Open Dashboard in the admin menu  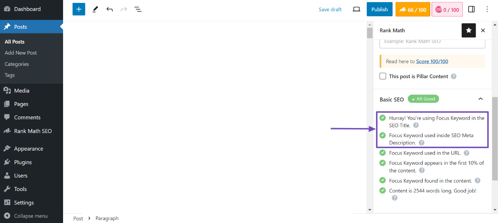click(x=31, y=9)
